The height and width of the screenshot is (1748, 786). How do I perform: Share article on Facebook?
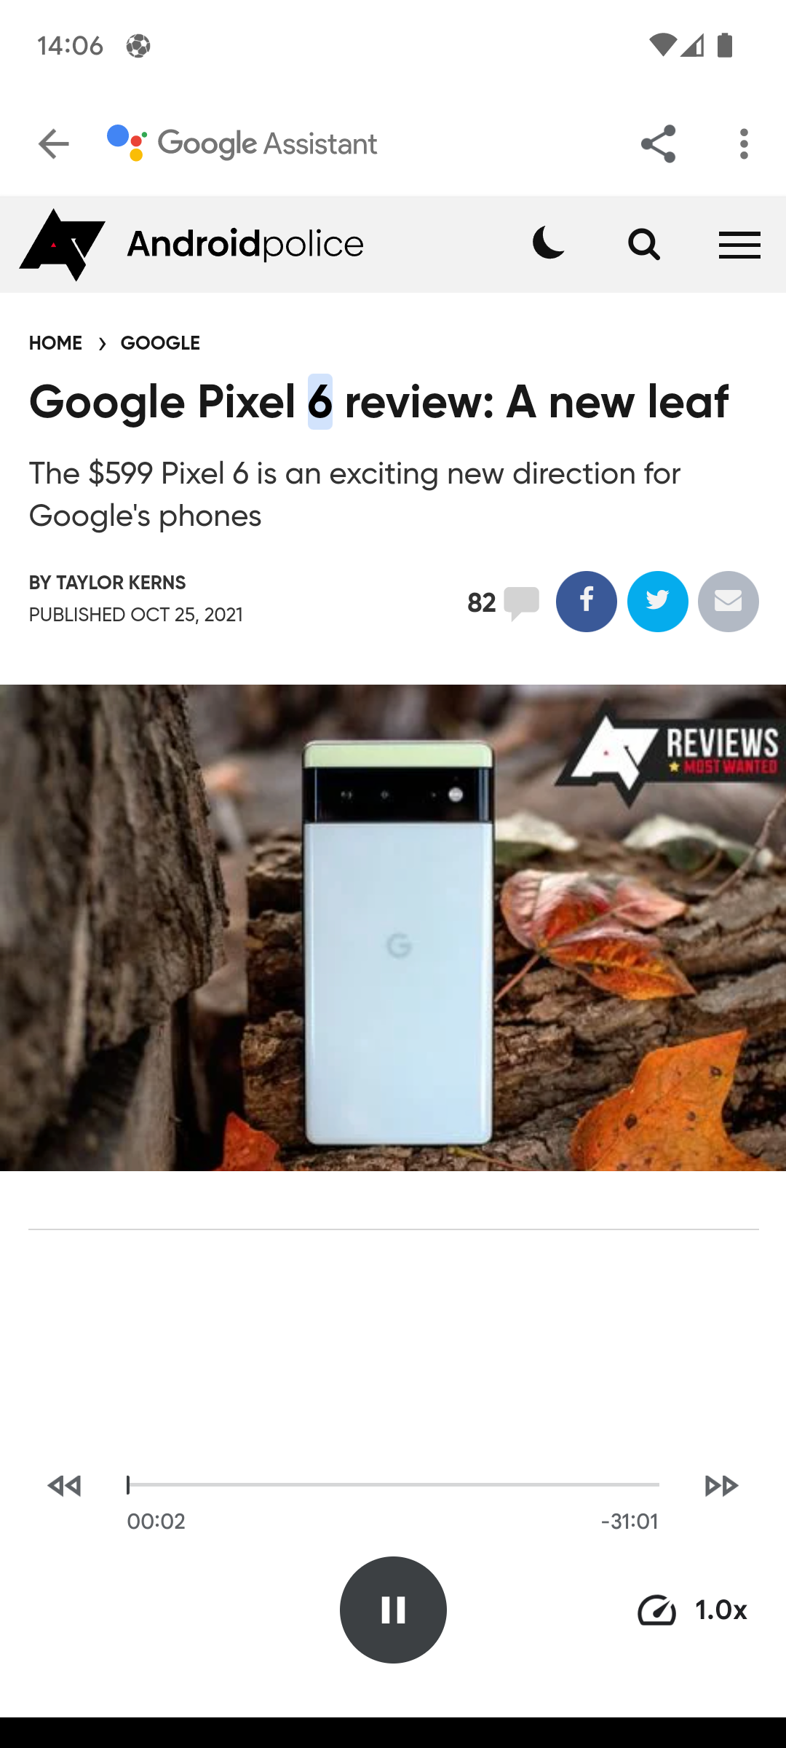[x=587, y=602]
